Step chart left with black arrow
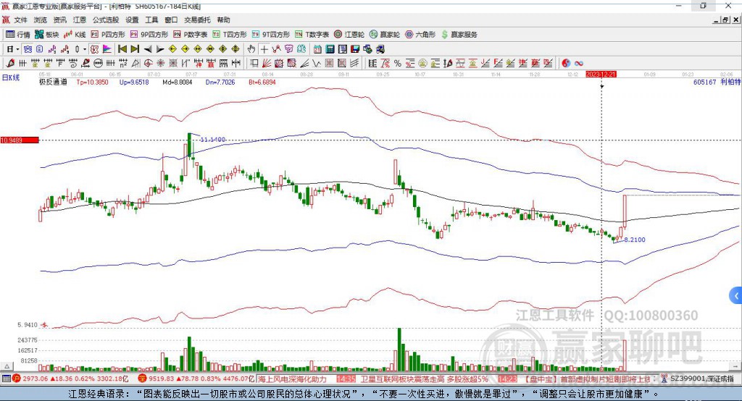Viewport: 742px width, 401px height. coord(148,49)
